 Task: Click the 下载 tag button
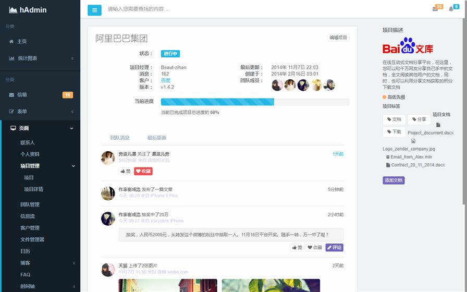tap(394, 132)
